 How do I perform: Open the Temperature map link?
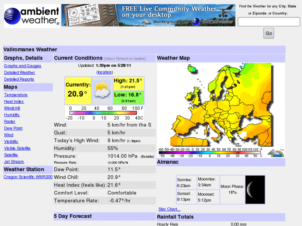pos(16,95)
